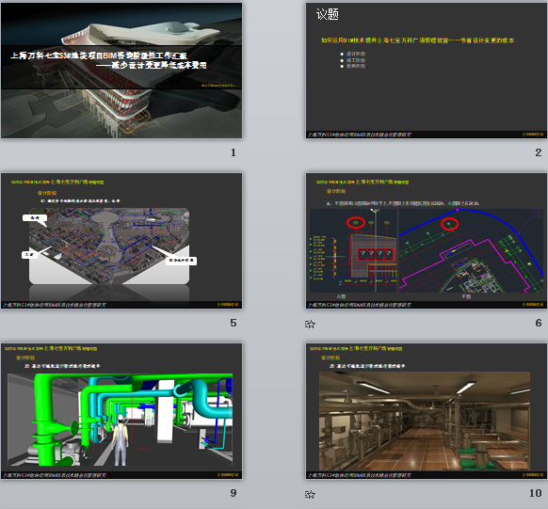This screenshot has height=509, width=548.
Task: Select slide 5 with the isometric piping model
Action: click(x=121, y=241)
